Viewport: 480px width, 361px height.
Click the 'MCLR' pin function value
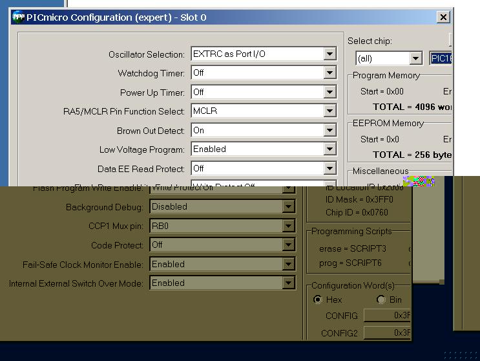click(x=205, y=111)
